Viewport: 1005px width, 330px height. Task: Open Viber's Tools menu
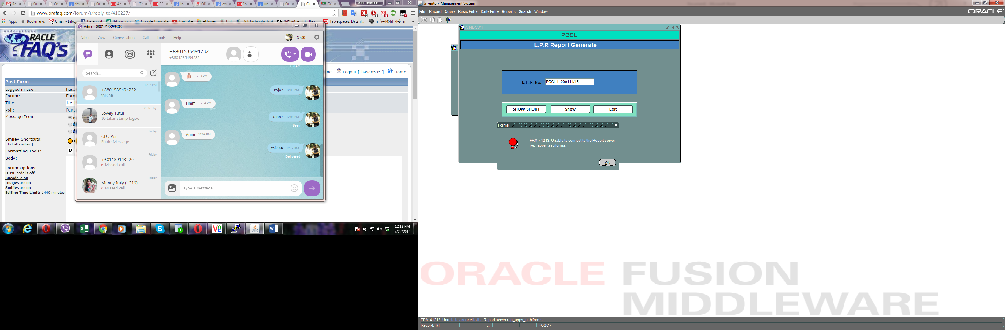coord(161,38)
